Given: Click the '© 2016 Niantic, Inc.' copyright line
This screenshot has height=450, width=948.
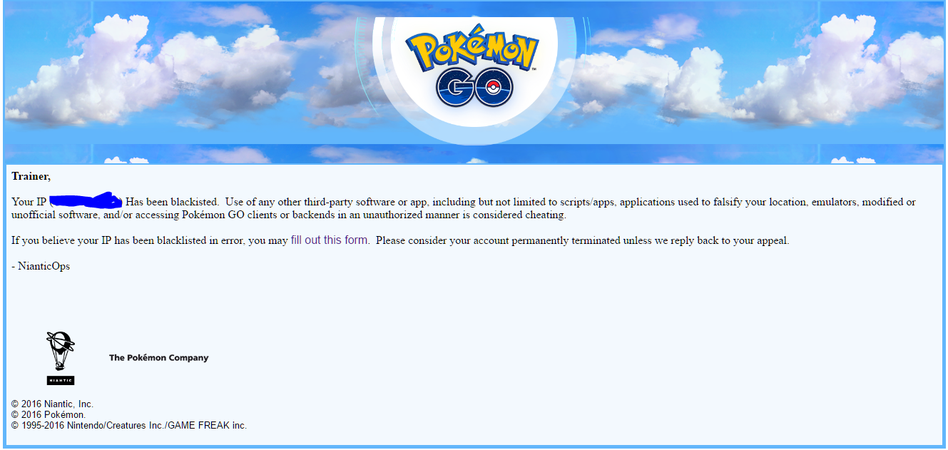Looking at the screenshot, I should [53, 404].
